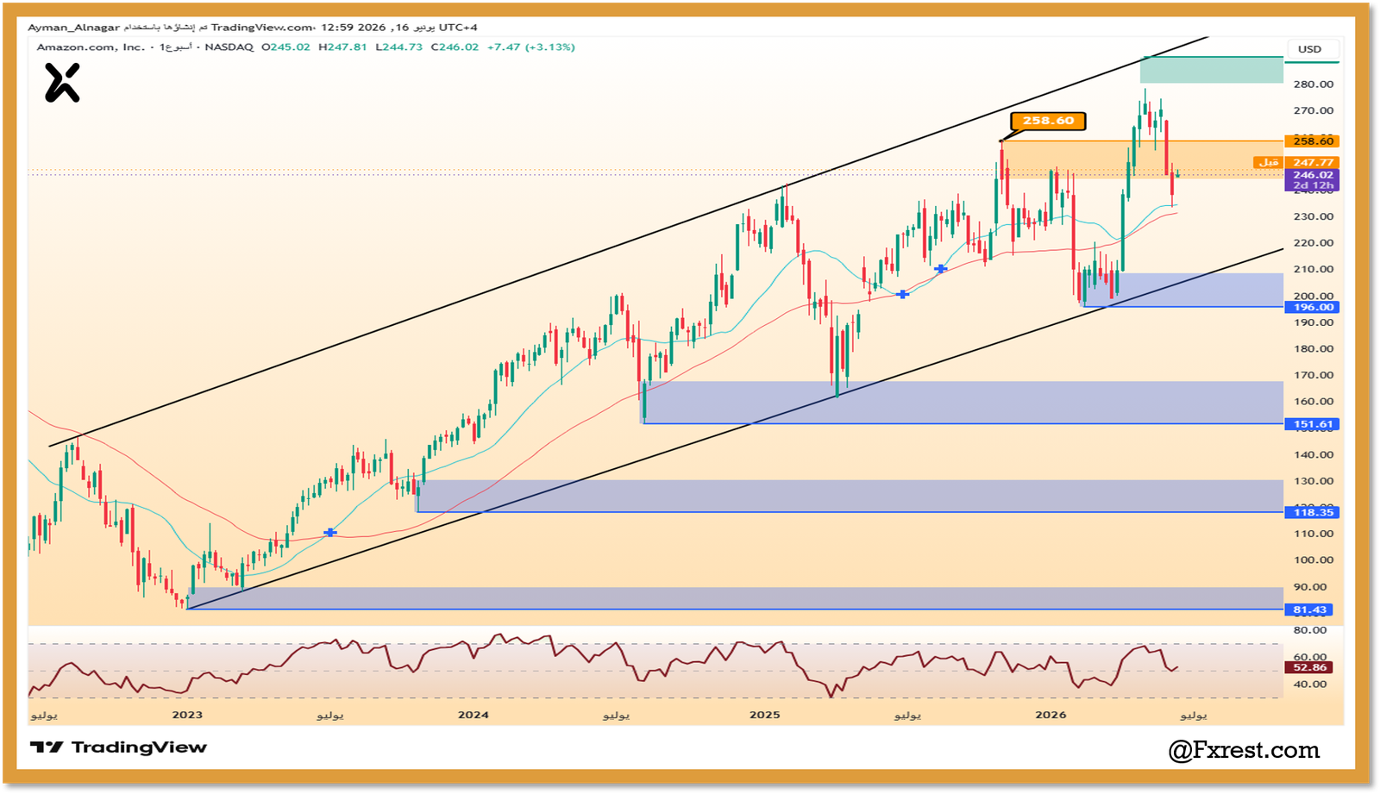Click the 220.00 price axis value
This screenshot has height=794, width=1380.
click(1313, 243)
